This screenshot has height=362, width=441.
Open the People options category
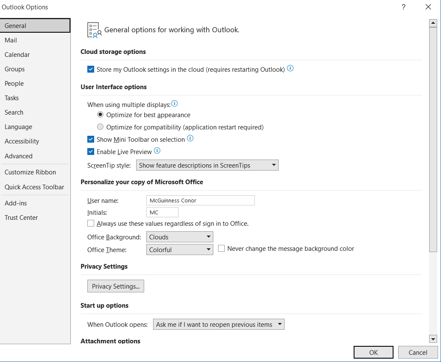point(35,84)
